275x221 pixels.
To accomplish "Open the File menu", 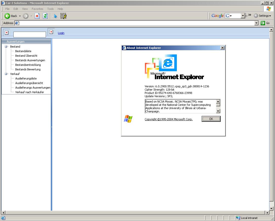I will coord(7,9).
